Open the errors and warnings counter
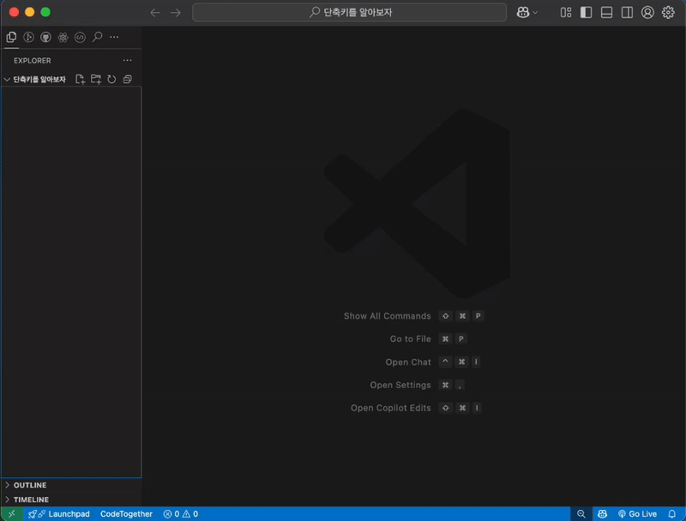This screenshot has width=686, height=521. pyautogui.click(x=181, y=514)
